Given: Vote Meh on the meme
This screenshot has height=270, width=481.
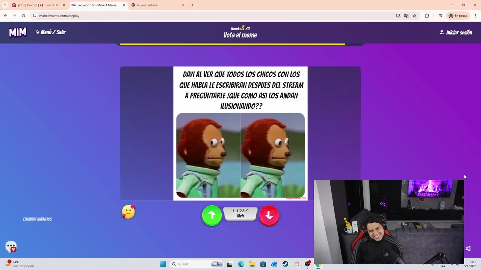Looking at the screenshot, I should [240, 214].
